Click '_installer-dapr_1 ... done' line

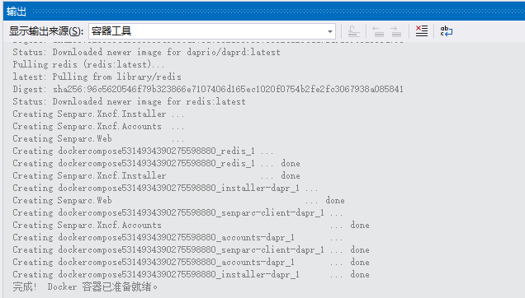click(191, 275)
